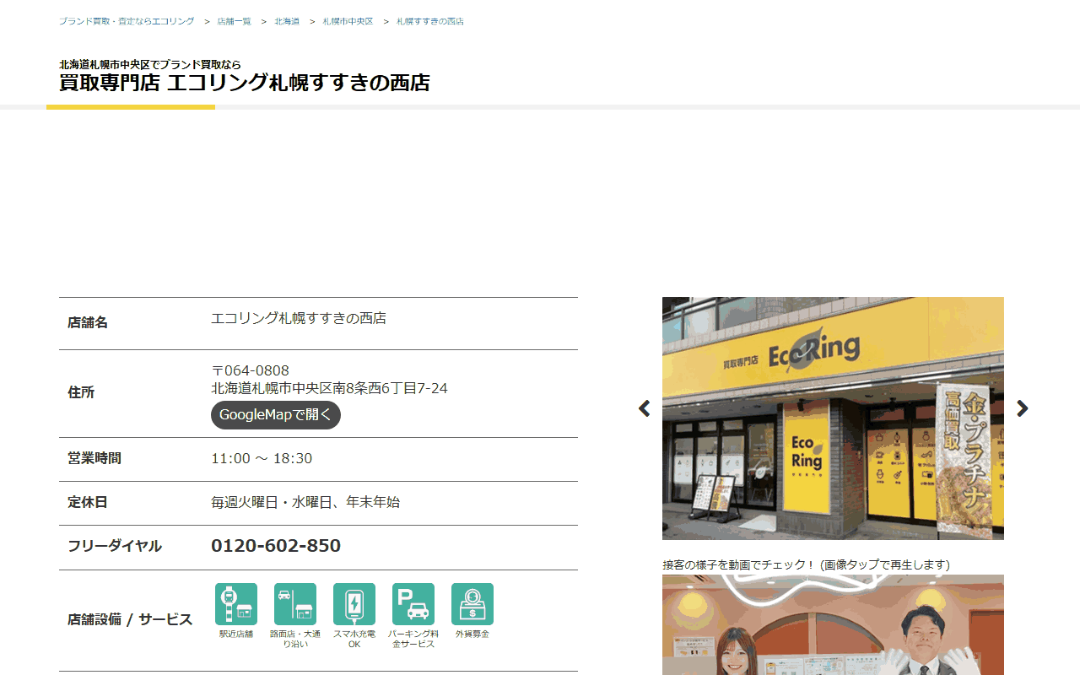The image size is (1080, 675).
Task: Click the 住所 row label
Action: coord(81,392)
